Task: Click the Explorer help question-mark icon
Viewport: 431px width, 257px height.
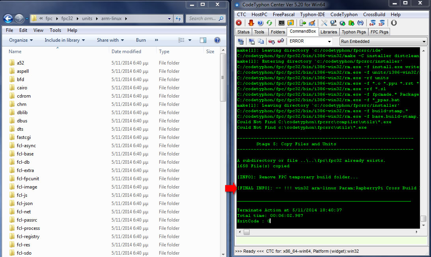Action: click(x=217, y=40)
